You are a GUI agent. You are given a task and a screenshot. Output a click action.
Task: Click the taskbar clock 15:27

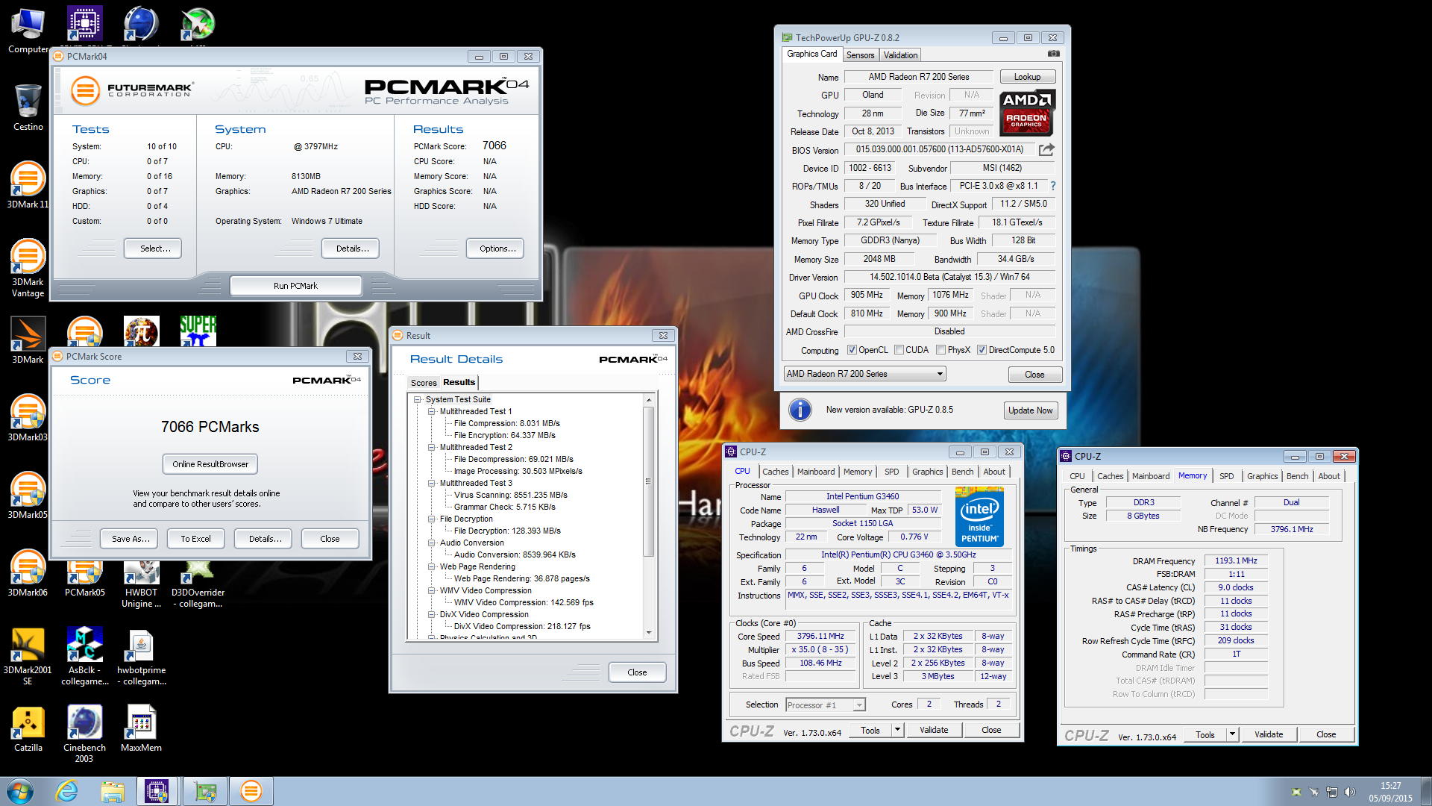click(1390, 786)
